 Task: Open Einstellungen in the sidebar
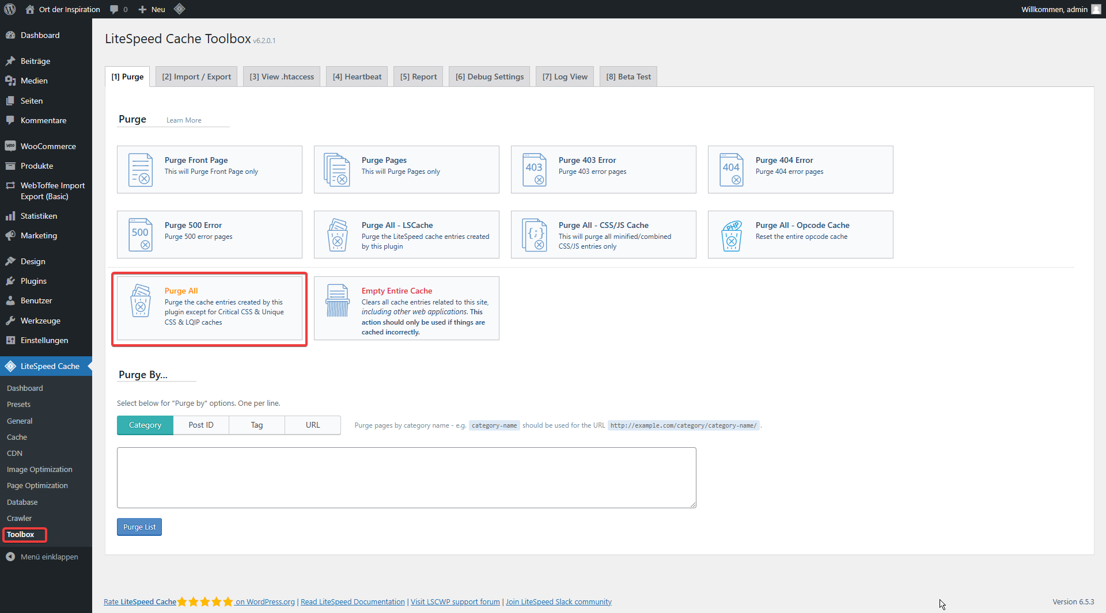46,340
